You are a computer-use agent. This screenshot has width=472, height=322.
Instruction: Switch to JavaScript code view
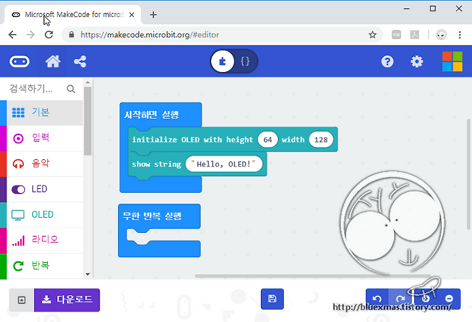(x=245, y=62)
